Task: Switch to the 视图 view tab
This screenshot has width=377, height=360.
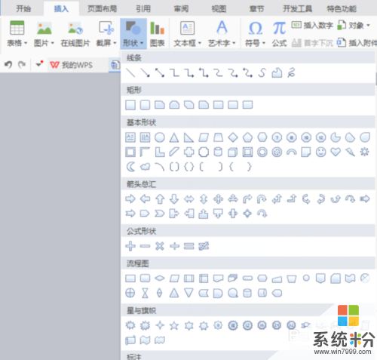Action: tap(219, 9)
